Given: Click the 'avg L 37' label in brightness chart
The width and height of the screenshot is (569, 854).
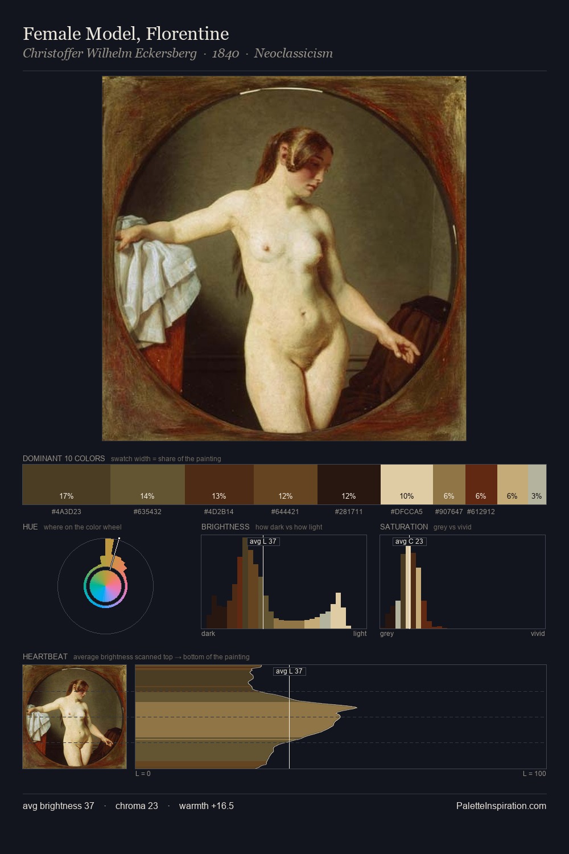Looking at the screenshot, I should click(x=263, y=541).
